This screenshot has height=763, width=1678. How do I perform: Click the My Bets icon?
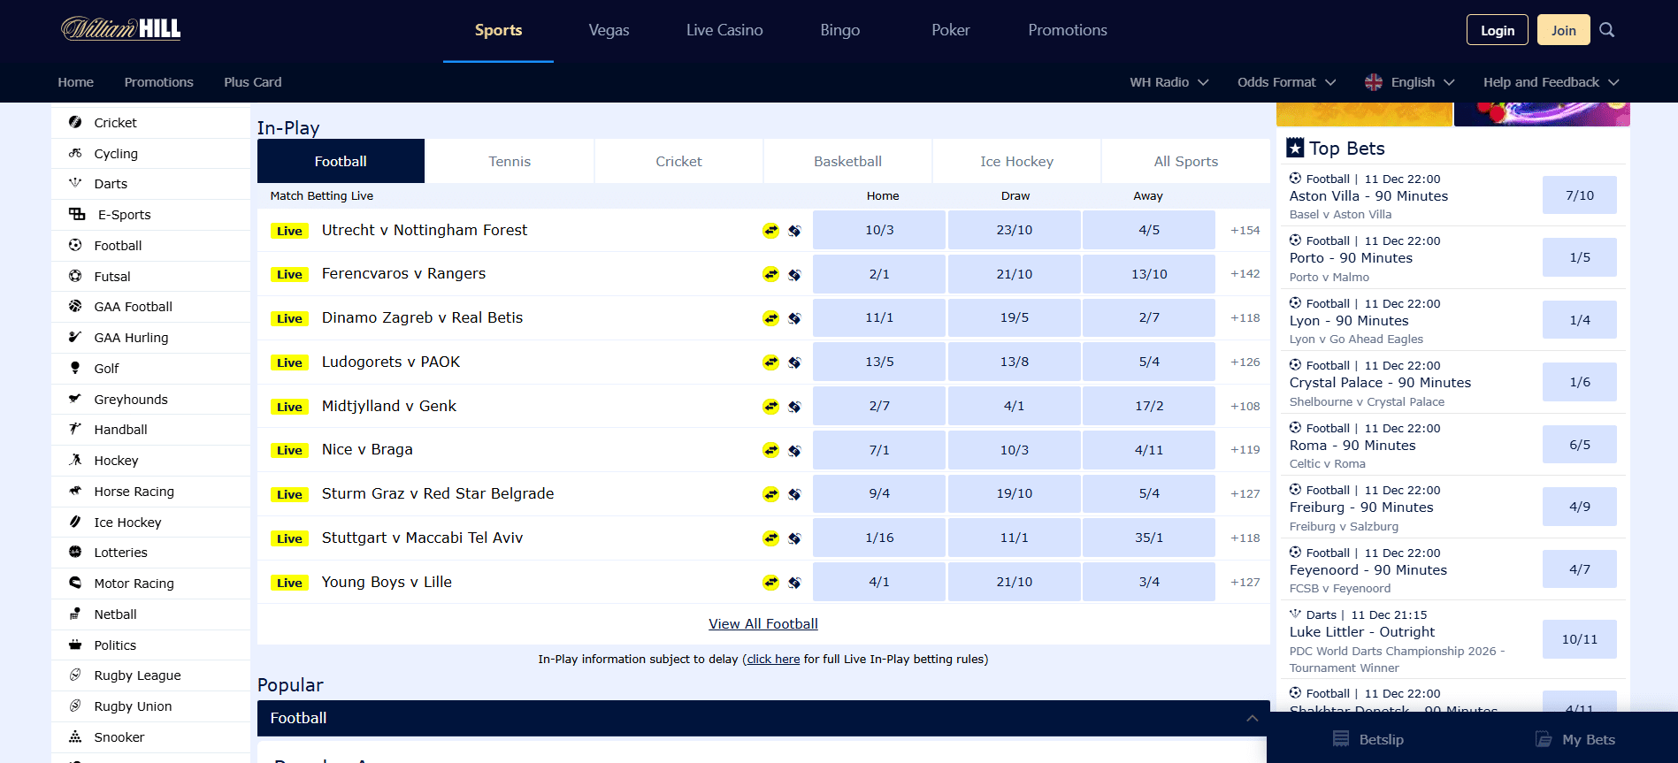1544,739
